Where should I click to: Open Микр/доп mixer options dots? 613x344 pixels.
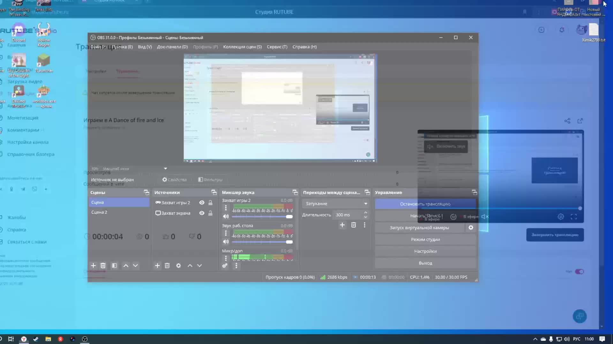point(226,258)
